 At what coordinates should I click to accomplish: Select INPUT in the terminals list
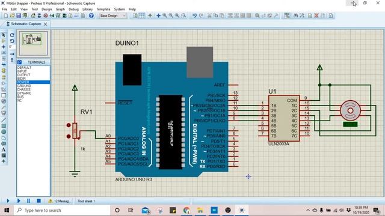(x=33, y=71)
